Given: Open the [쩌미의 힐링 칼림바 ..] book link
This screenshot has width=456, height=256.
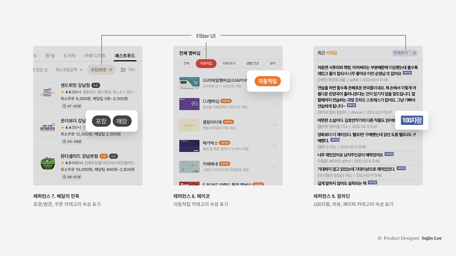Looking at the screenshot, I should (x=333, y=112).
